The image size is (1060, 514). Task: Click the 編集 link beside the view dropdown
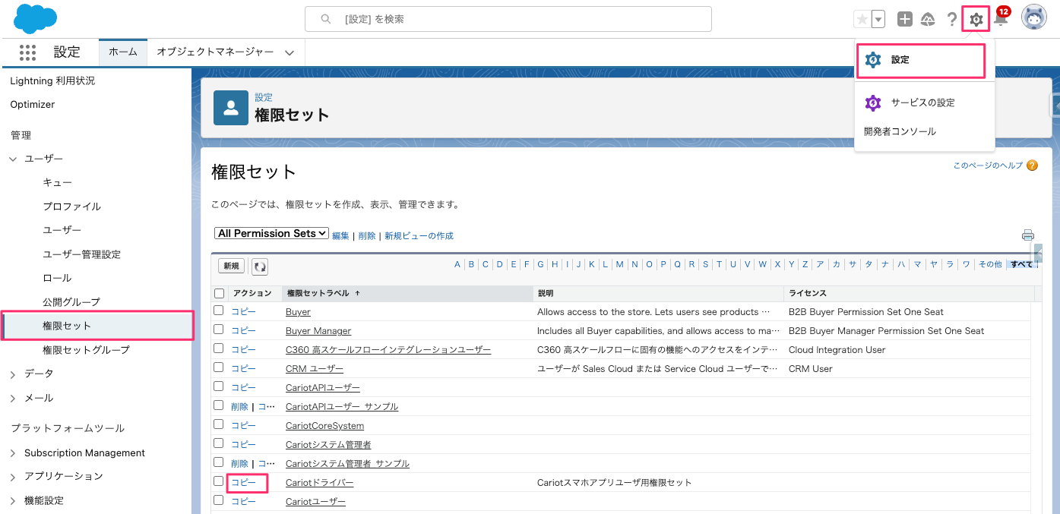tap(340, 236)
